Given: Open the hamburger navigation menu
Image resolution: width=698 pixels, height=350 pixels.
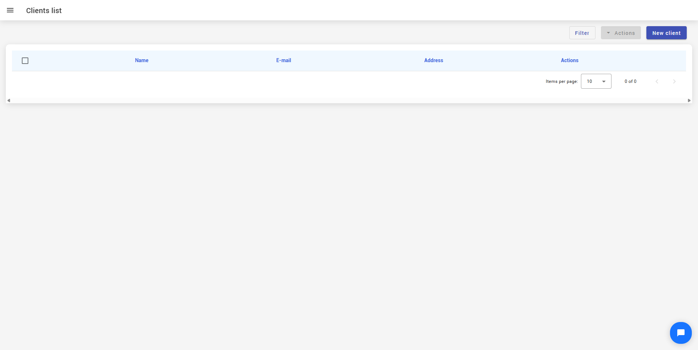Looking at the screenshot, I should 10,11.
